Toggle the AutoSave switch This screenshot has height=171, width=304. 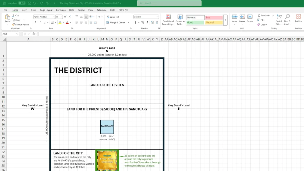(22, 3)
